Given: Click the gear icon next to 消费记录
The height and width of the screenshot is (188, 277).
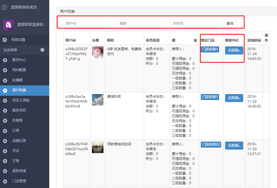Looking at the screenshot, I should (5, 141).
